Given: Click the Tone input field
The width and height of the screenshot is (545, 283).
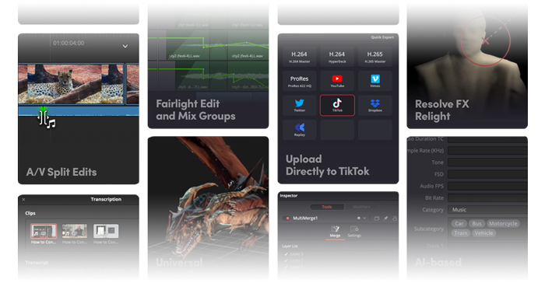Looking at the screenshot, I should tap(487, 162).
